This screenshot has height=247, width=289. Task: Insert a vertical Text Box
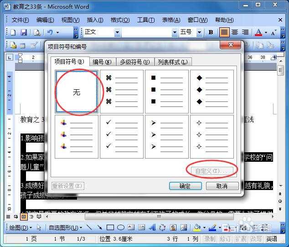pos(142,227)
